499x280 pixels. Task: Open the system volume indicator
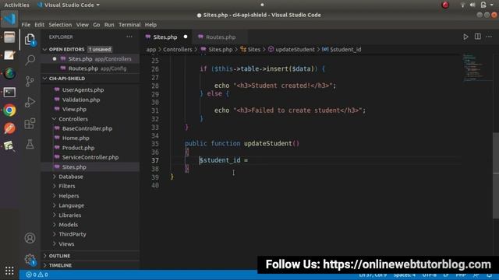tap(472, 5)
